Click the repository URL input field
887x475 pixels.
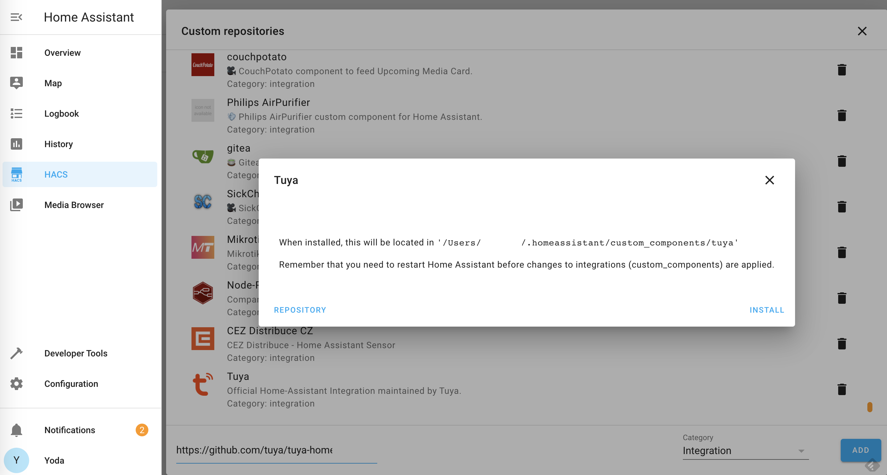click(275, 450)
